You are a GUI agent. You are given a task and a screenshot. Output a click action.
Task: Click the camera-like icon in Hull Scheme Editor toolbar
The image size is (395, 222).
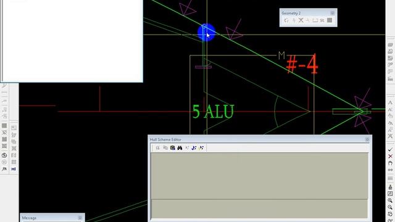coord(173,148)
